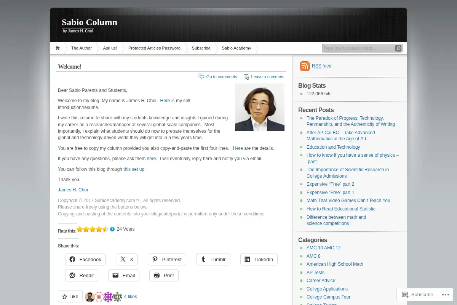
Task: Pin post using Pinterest button
Action: [x=167, y=259]
